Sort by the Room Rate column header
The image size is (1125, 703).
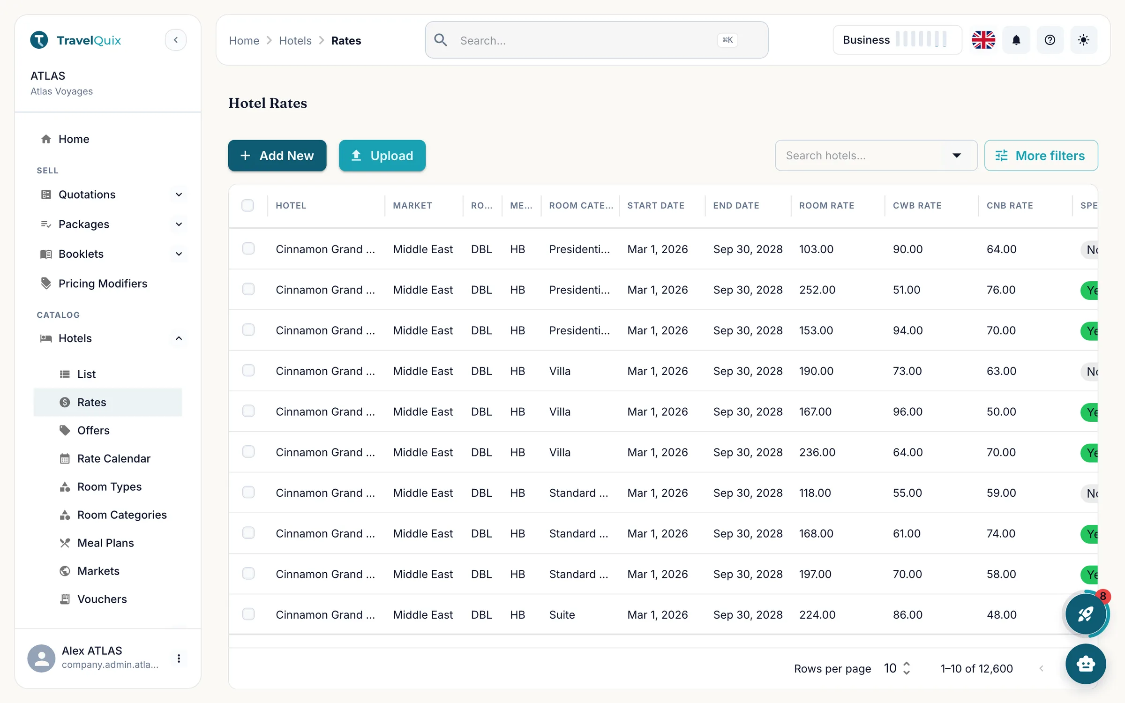point(826,205)
